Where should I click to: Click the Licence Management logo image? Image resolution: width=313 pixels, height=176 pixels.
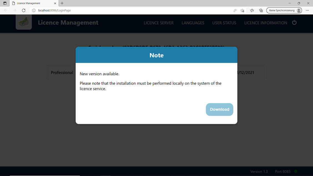click(24, 22)
